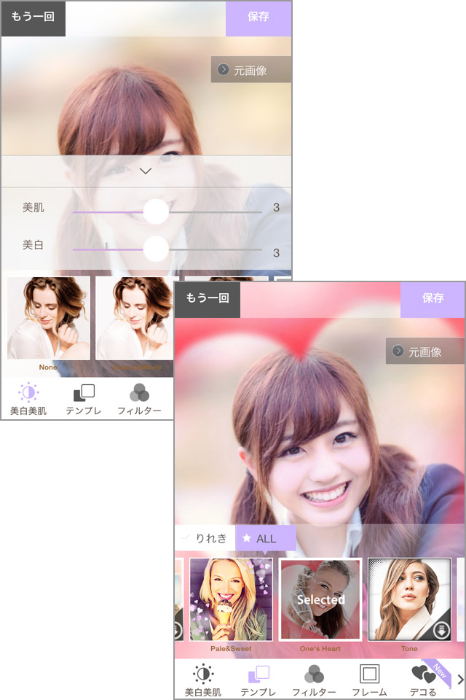Tap the black テンプレ overlapping squares icon
Viewport: 466px width, 700px height.
[x=84, y=394]
